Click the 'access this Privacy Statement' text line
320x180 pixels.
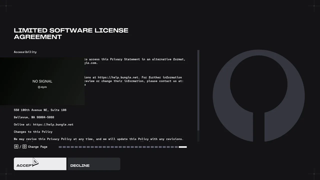coord(135,59)
